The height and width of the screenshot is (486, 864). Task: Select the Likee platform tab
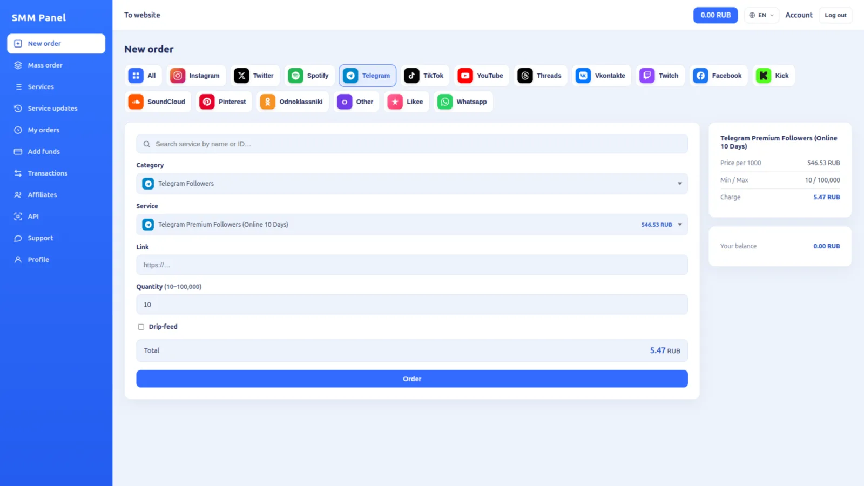click(x=407, y=102)
